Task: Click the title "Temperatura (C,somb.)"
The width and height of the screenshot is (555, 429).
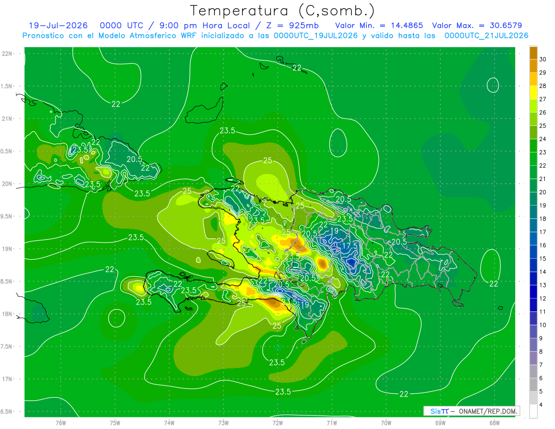Action: [x=283, y=10]
